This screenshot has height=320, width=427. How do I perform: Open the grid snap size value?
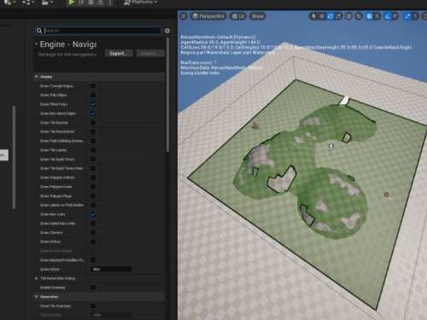377,16
